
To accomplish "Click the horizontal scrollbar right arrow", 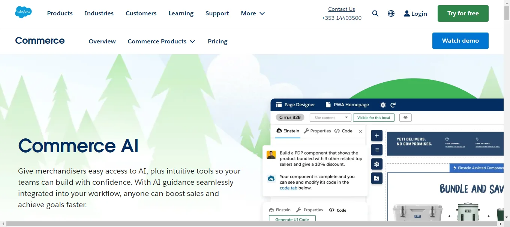I will click(500, 224).
